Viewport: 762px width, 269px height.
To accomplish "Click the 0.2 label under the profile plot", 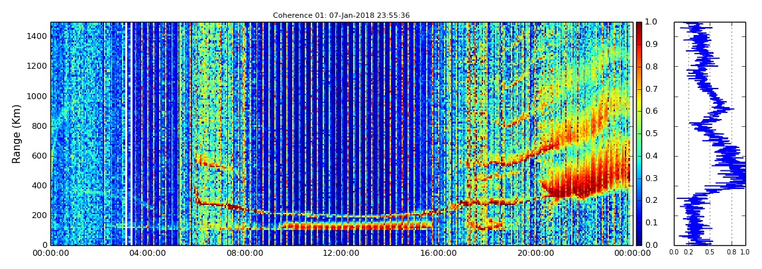I will [x=688, y=252].
